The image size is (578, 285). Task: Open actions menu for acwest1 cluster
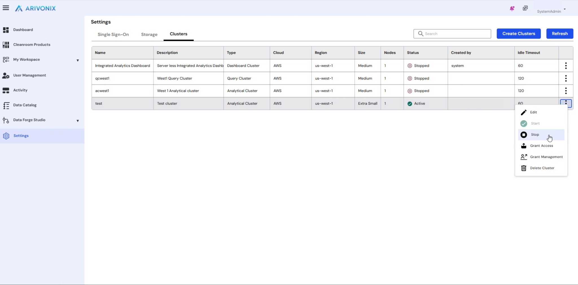566,91
